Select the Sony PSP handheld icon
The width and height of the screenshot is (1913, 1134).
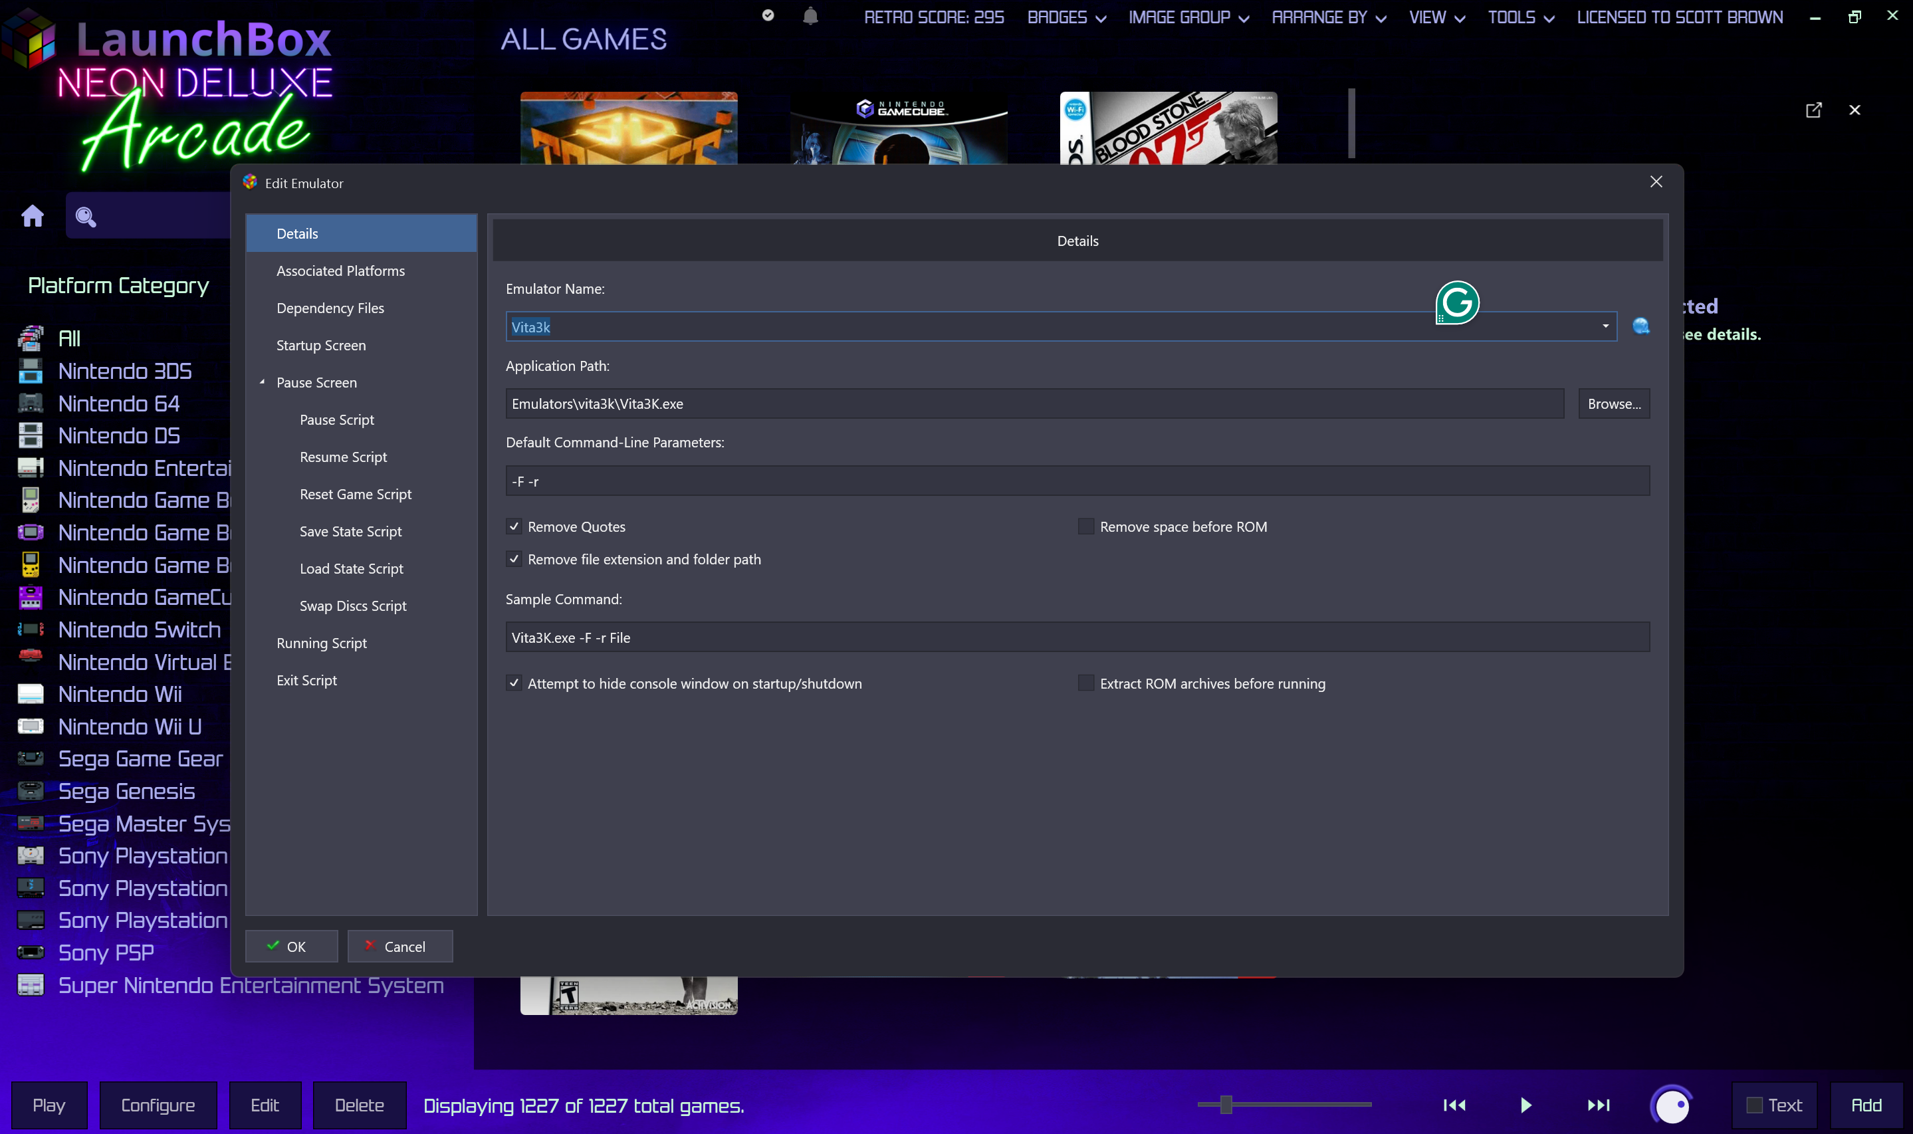31,952
